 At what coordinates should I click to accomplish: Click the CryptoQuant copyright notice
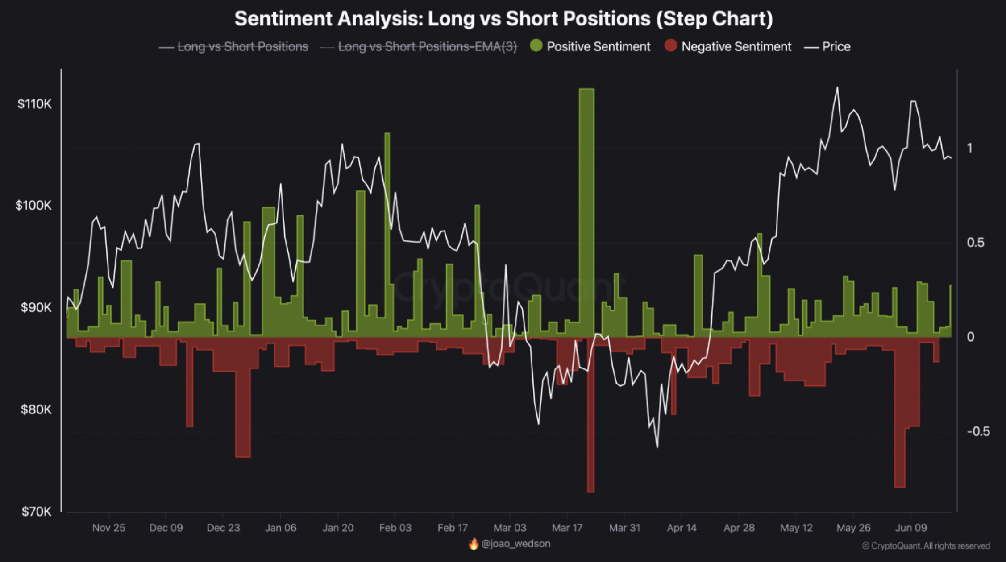point(926,546)
